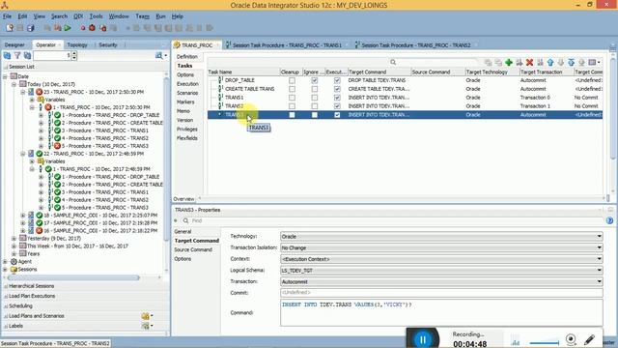Viewport: 618px width, 348px height.
Task: Switch to the Designer tab
Action: (14, 45)
